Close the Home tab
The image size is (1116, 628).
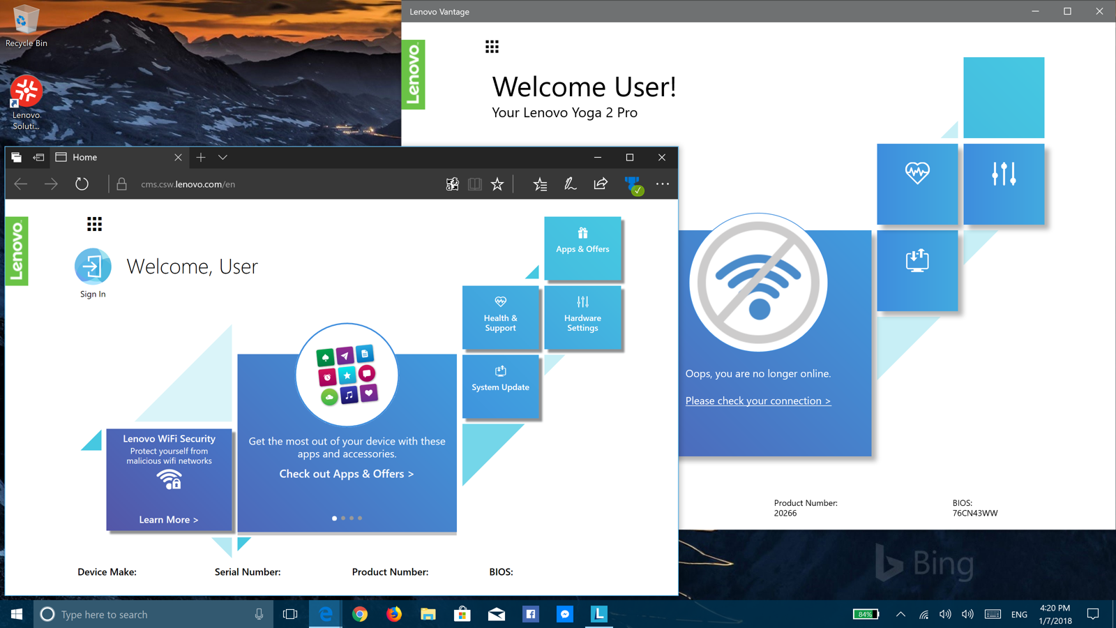pos(178,158)
